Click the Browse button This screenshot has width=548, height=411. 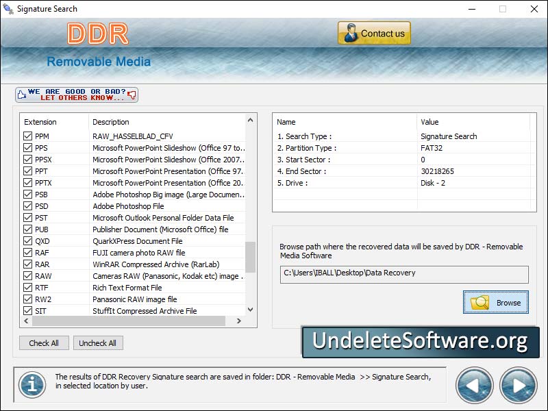point(495,302)
